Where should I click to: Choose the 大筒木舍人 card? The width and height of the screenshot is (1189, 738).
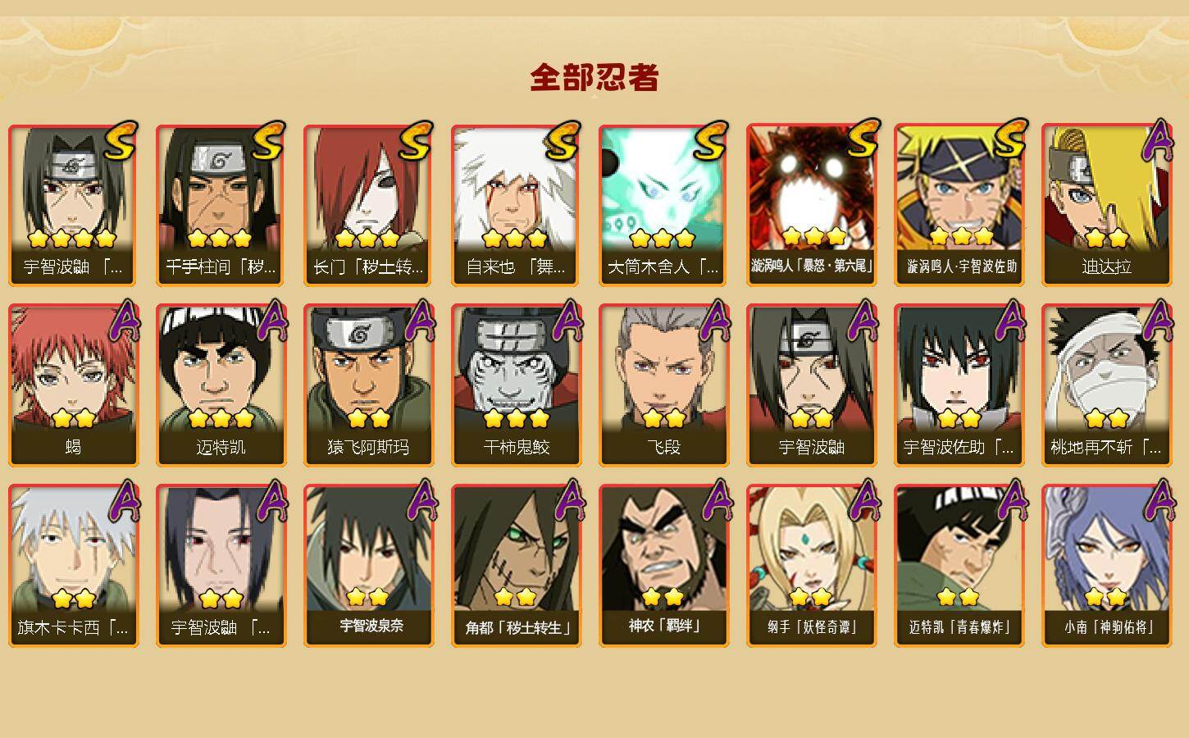pos(663,205)
